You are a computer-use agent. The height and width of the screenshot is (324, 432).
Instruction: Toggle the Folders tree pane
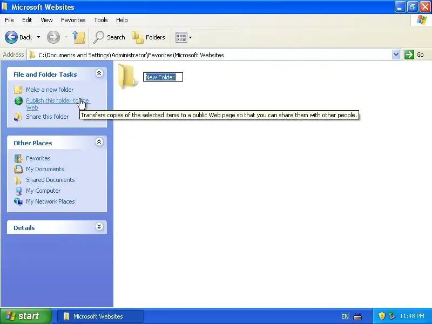point(149,37)
